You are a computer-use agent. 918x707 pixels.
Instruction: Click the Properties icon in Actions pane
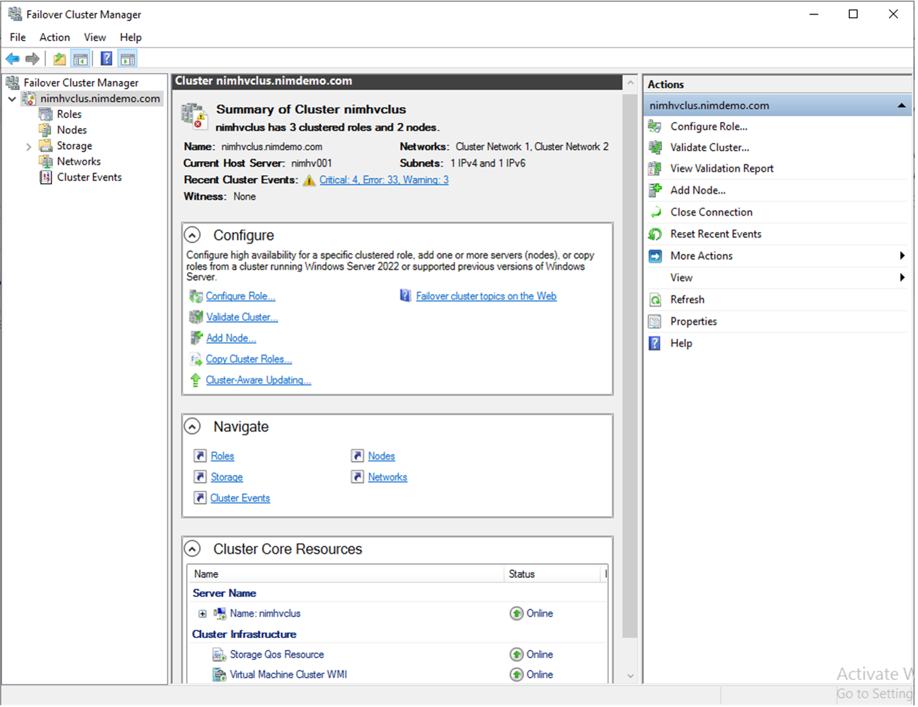655,322
